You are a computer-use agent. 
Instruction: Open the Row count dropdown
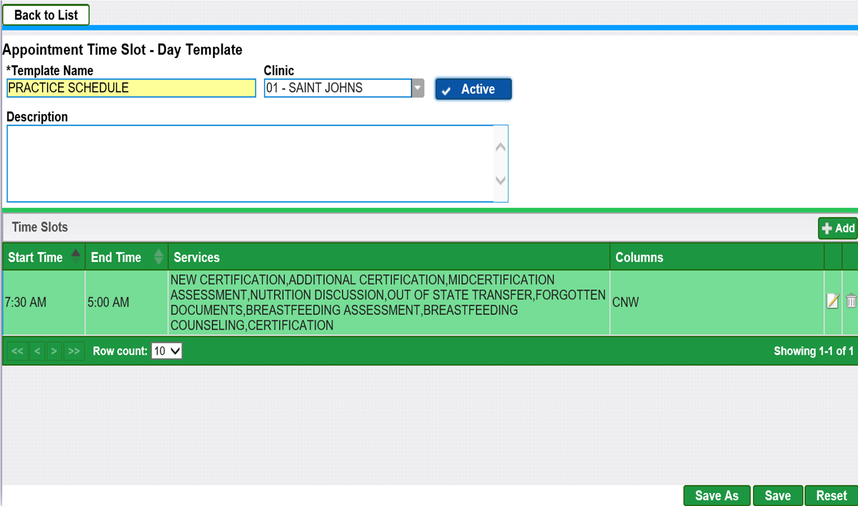point(166,351)
